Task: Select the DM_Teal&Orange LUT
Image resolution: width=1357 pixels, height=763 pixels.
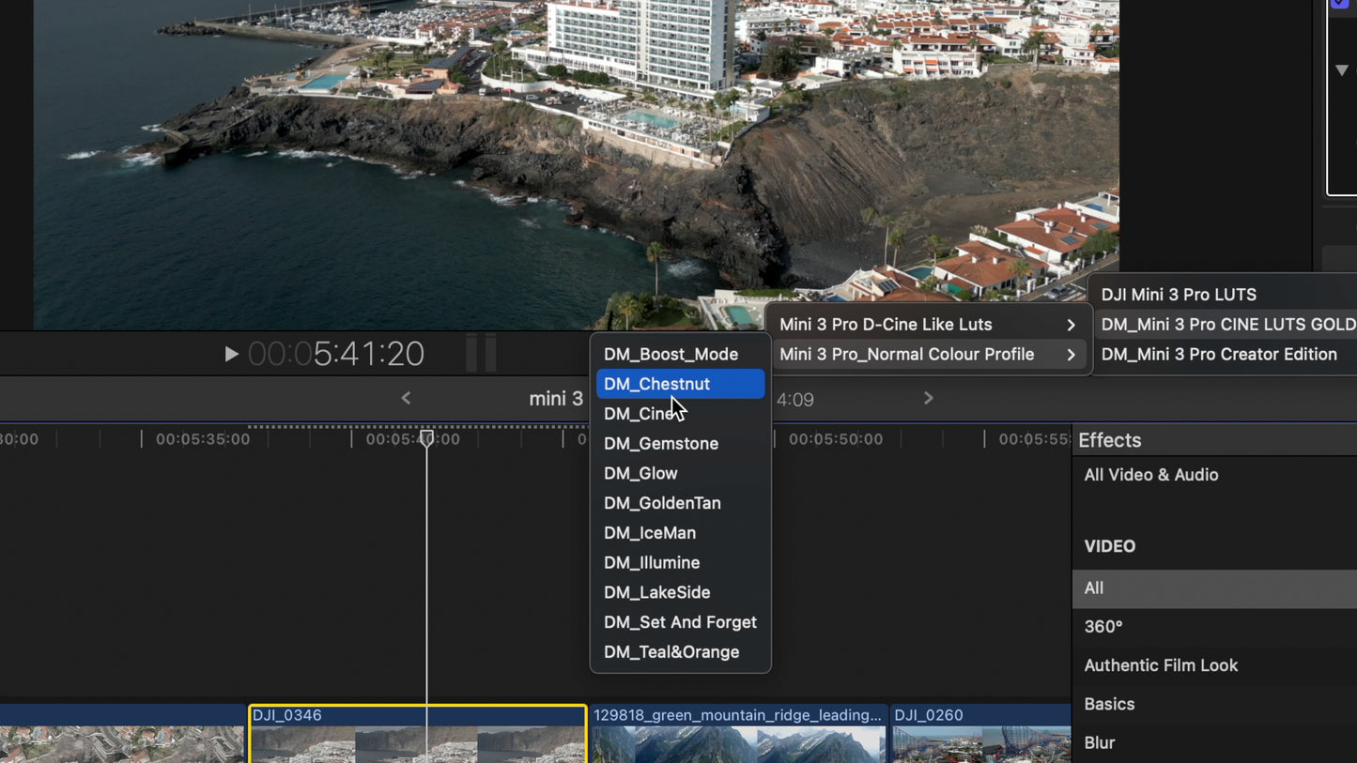Action: click(x=671, y=651)
